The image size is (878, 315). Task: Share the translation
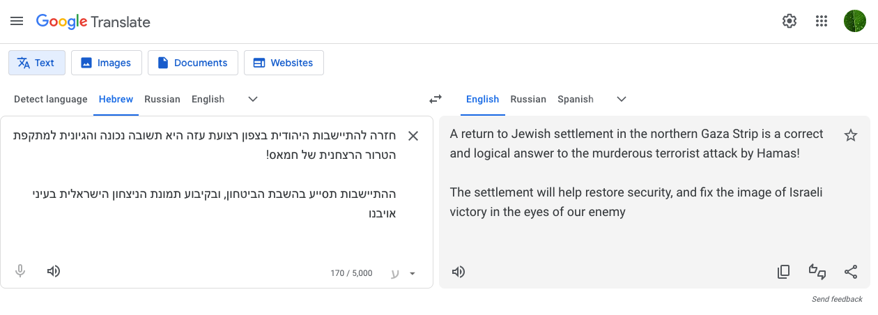(x=850, y=272)
